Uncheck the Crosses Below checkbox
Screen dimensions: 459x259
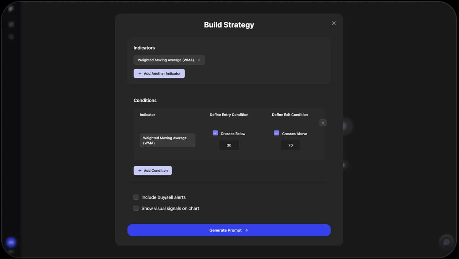(x=215, y=133)
